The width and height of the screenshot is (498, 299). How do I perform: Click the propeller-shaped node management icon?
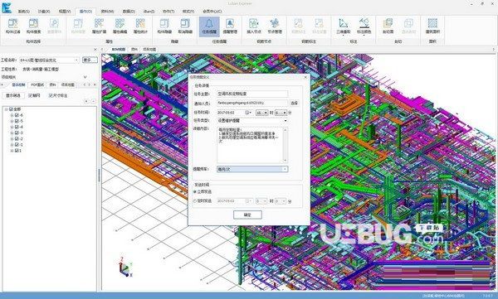coord(275,26)
